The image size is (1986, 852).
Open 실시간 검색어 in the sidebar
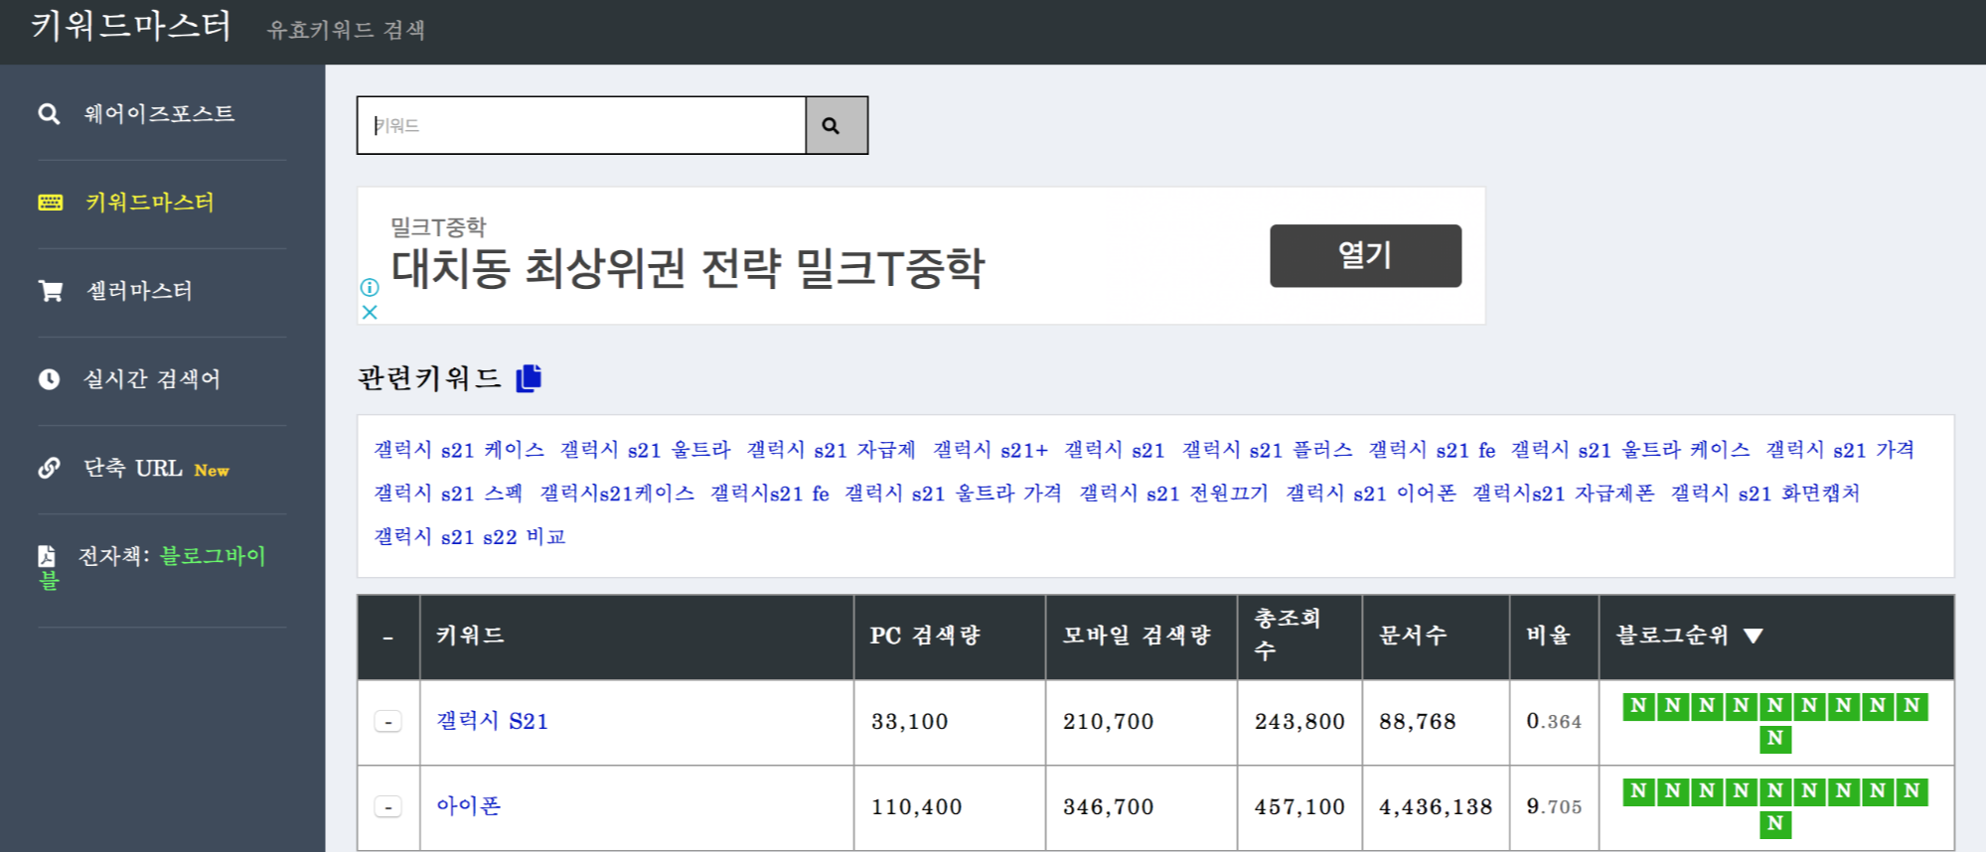[152, 379]
